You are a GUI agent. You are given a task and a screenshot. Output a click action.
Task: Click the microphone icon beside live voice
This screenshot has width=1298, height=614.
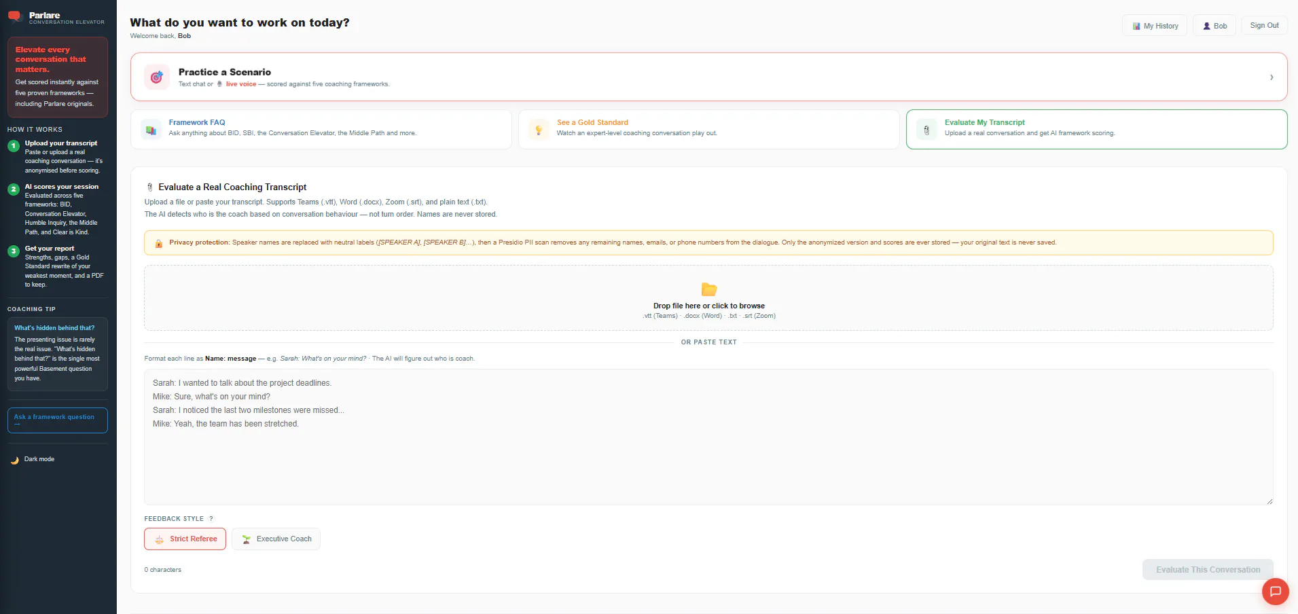[219, 84]
